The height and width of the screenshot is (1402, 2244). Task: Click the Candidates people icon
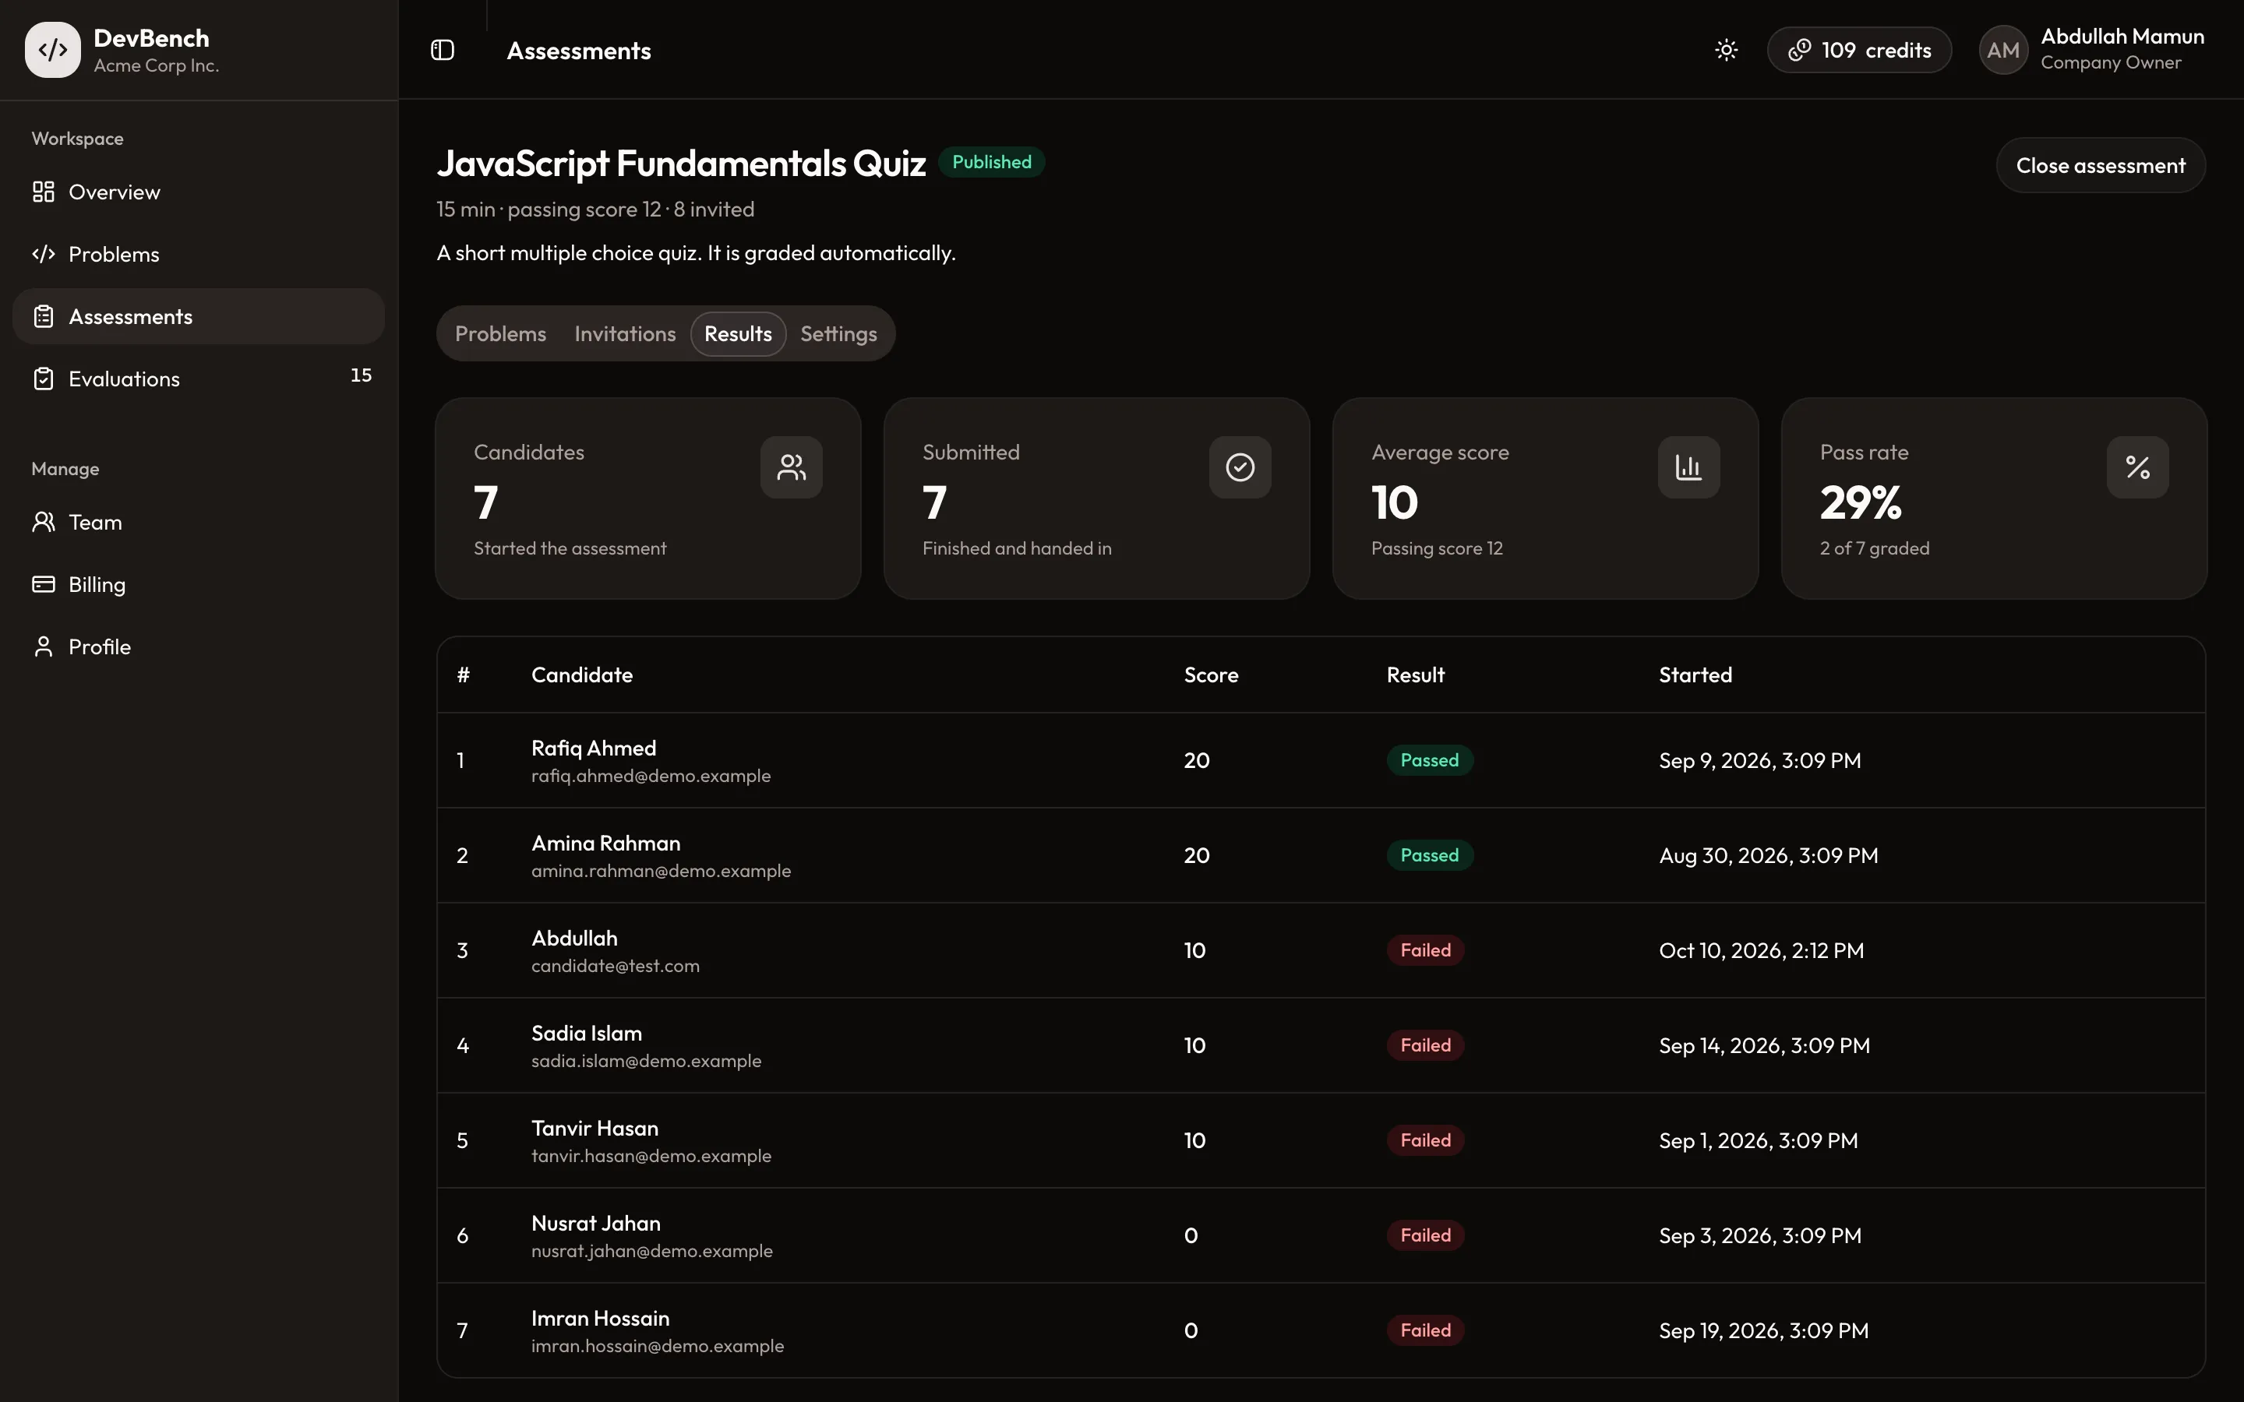(791, 467)
